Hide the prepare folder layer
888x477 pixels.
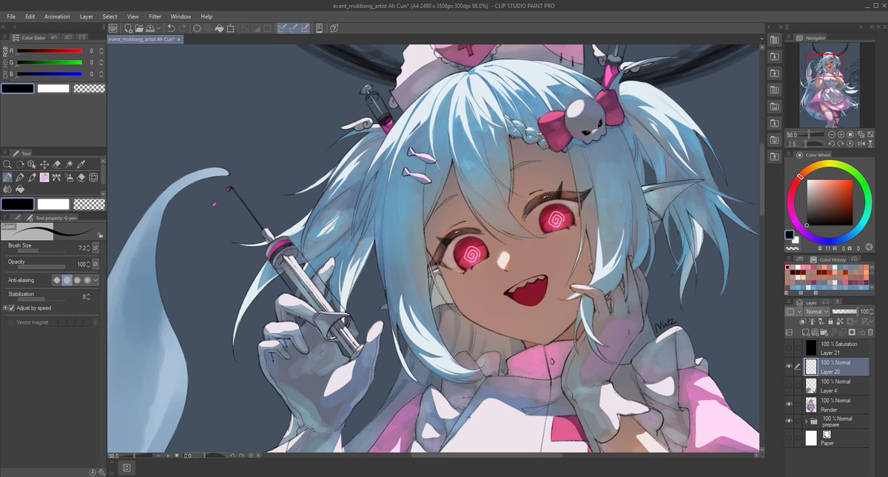789,421
